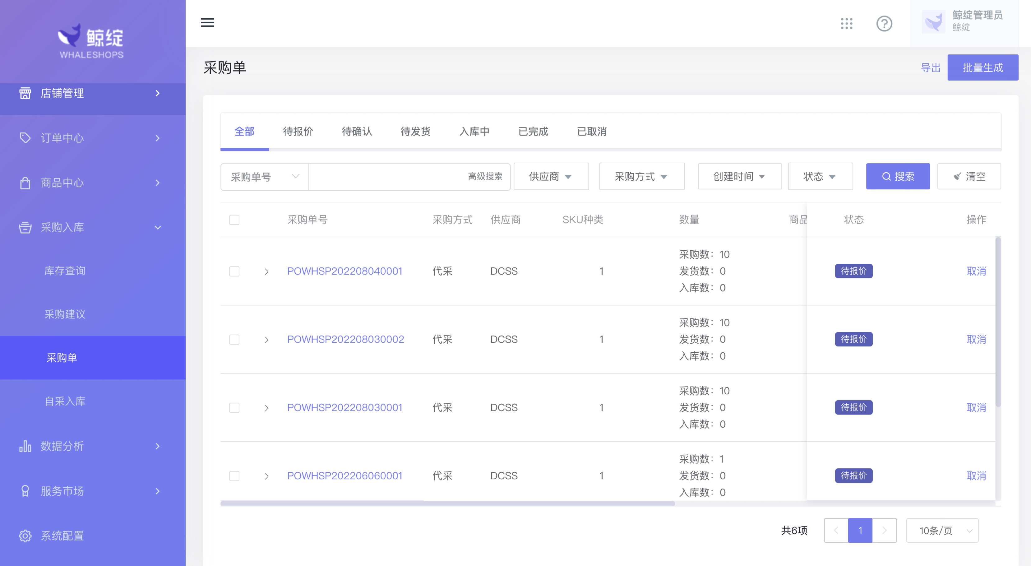Expand row POWHSP202208030002 details

(x=266, y=340)
